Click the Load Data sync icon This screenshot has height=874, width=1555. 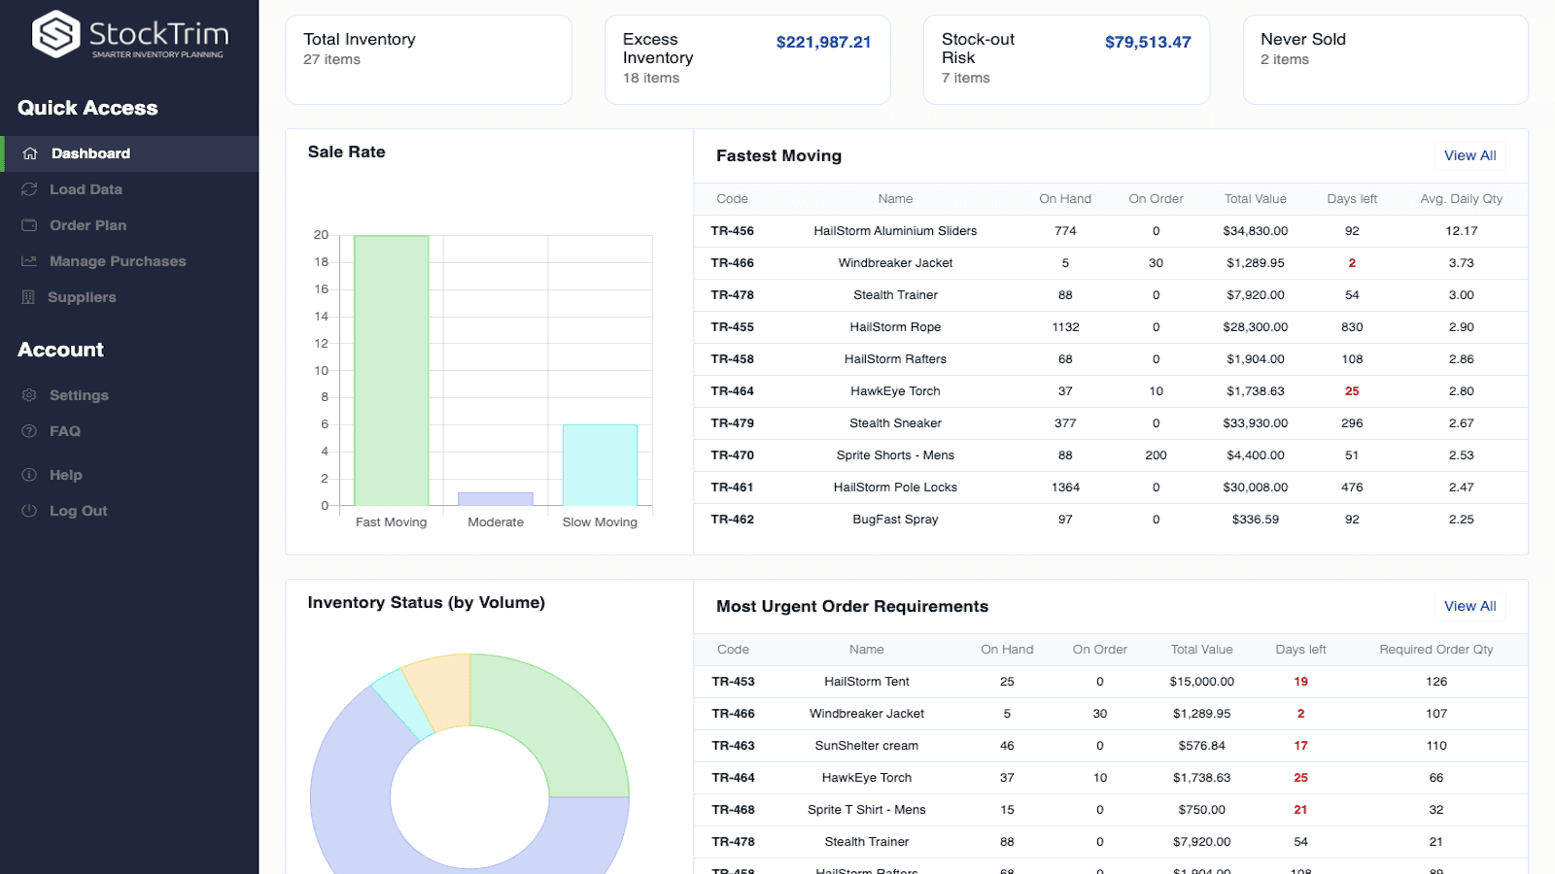[x=28, y=188]
